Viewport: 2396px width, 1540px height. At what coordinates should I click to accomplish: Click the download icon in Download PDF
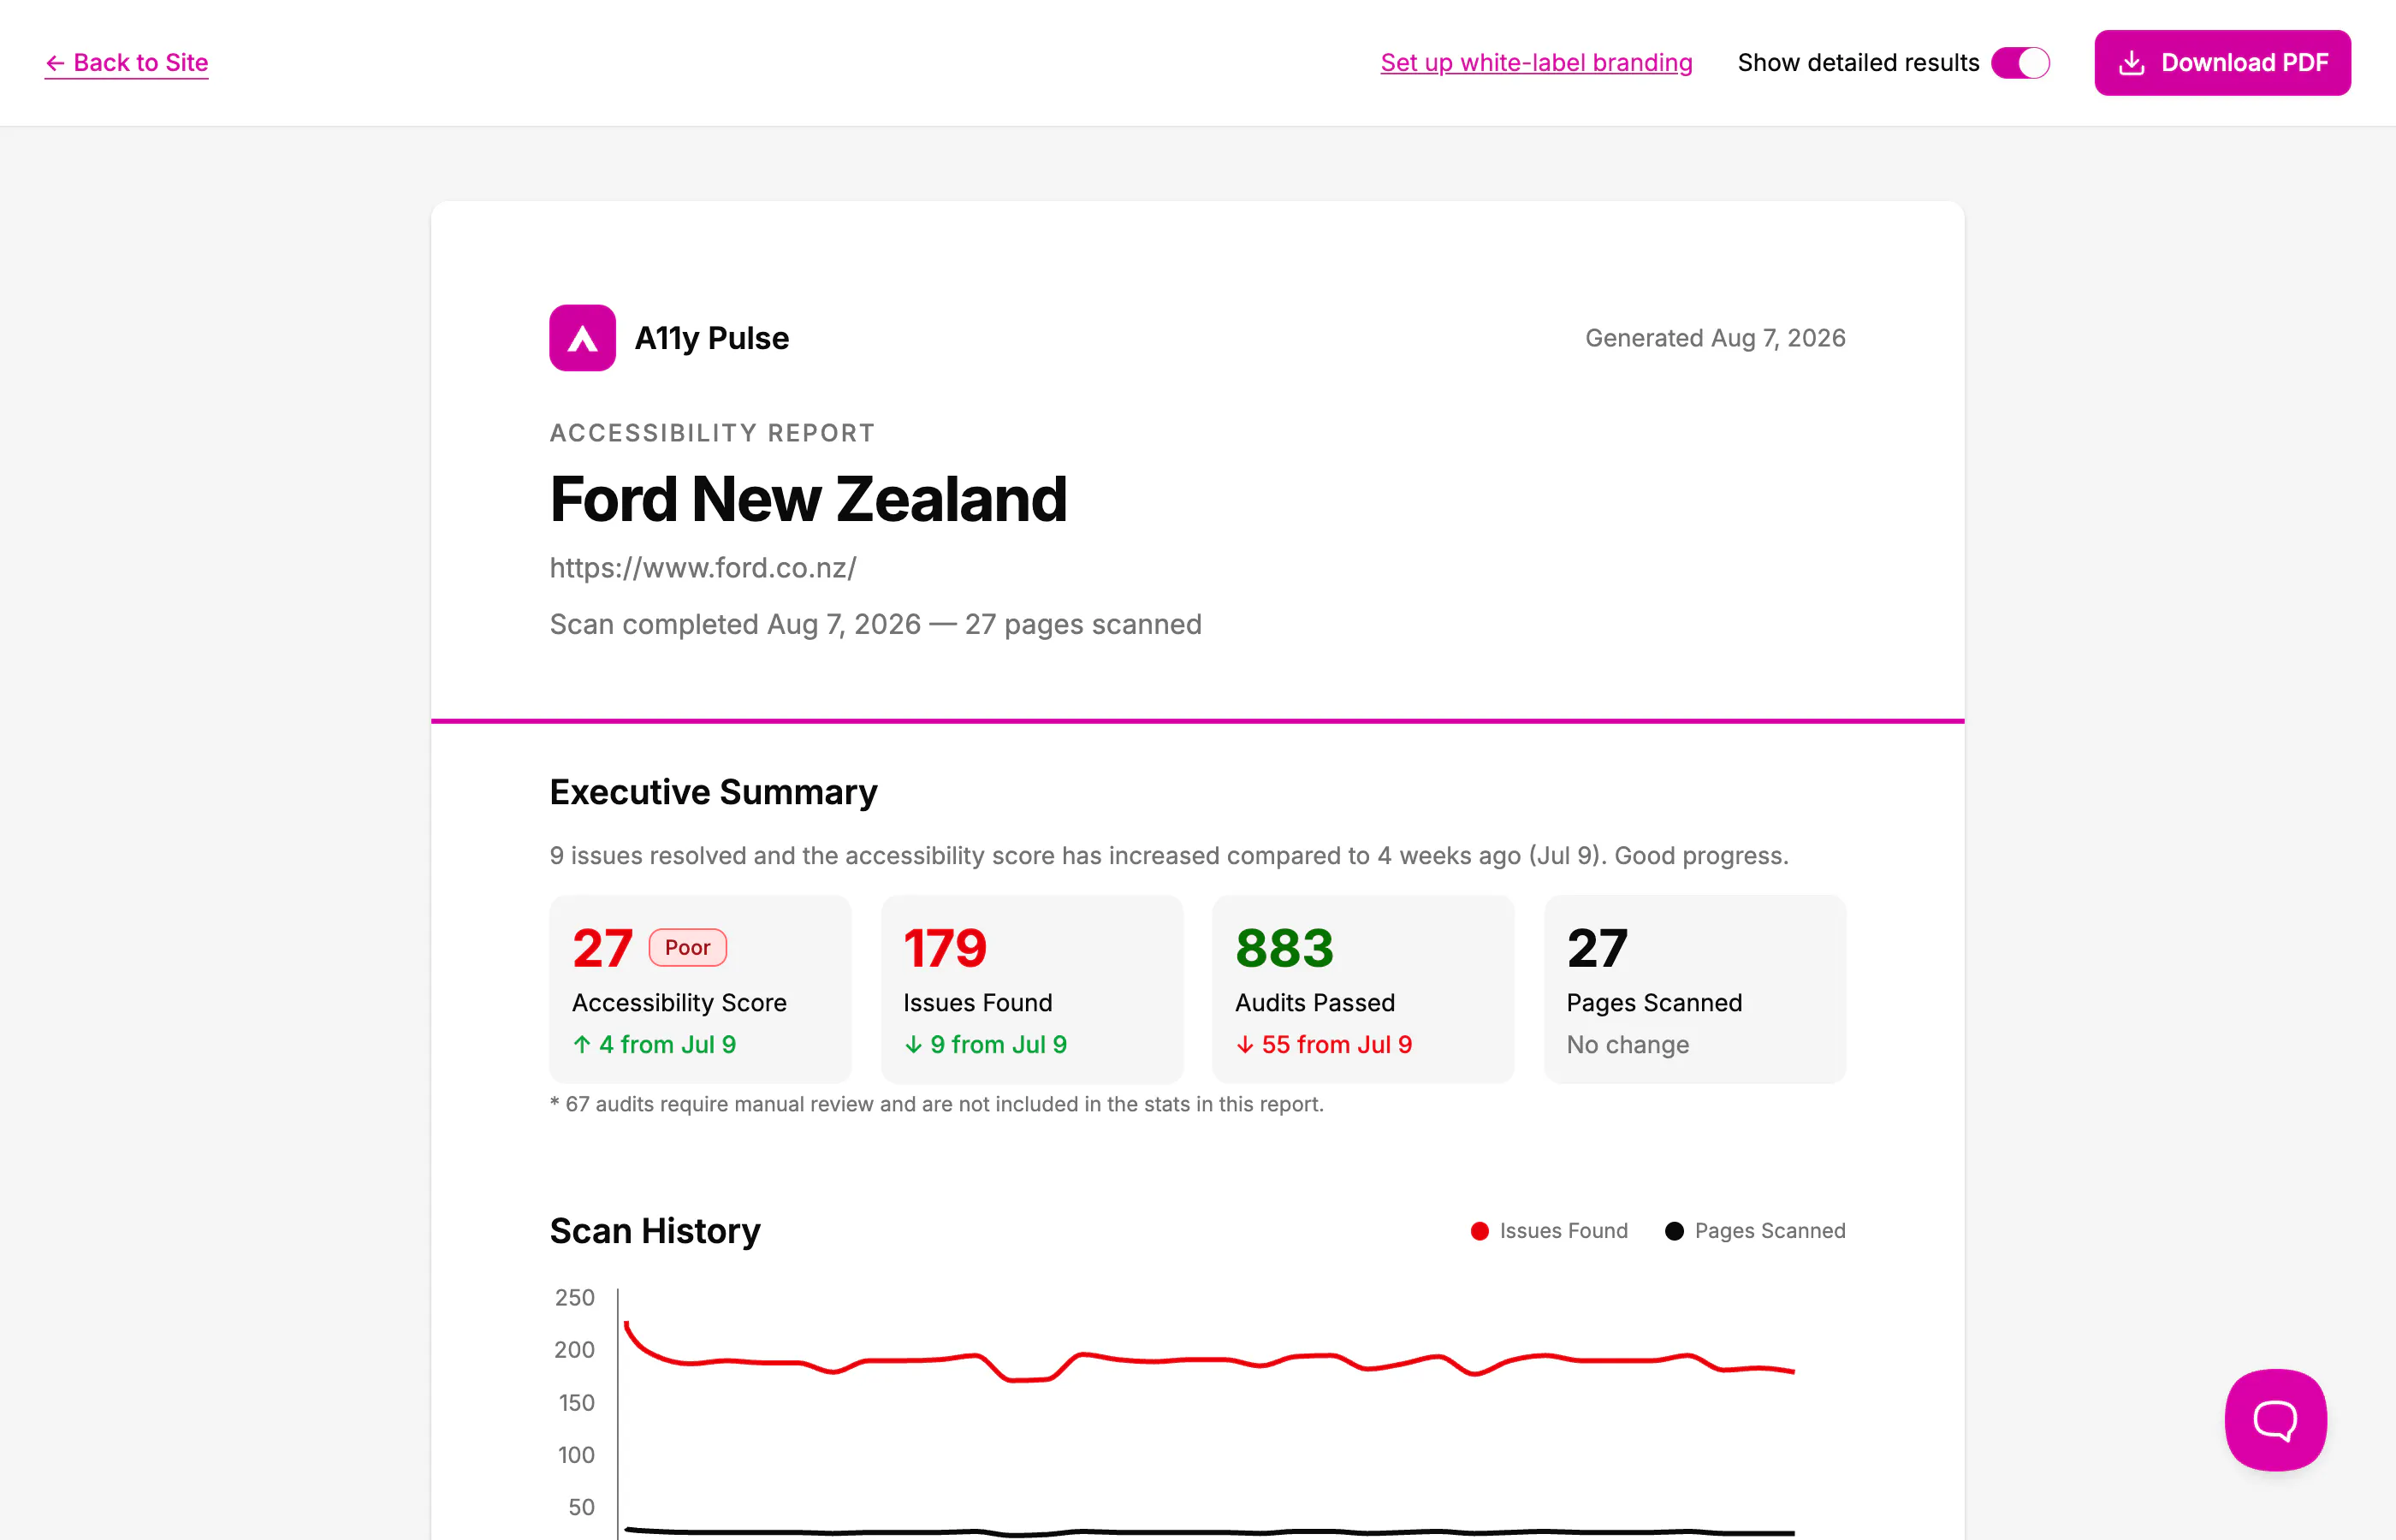point(2131,63)
